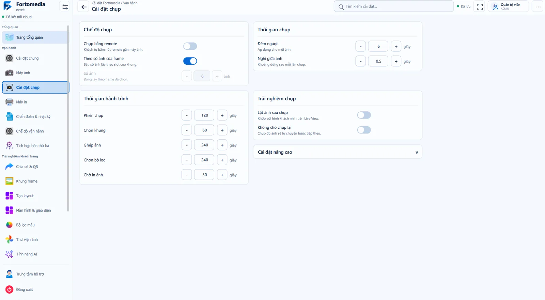Open the Máy ảnh camera page
Viewport: 545px width, 300px height.
click(x=35, y=73)
